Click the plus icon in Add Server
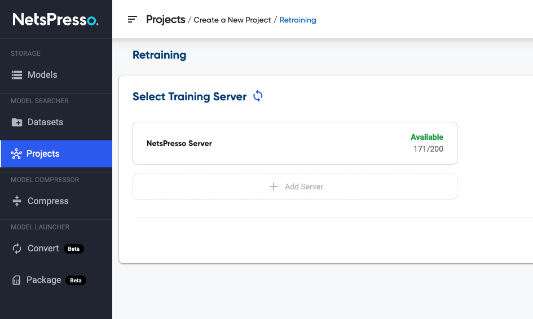Screen dimensions: 533x319 pyautogui.click(x=274, y=187)
